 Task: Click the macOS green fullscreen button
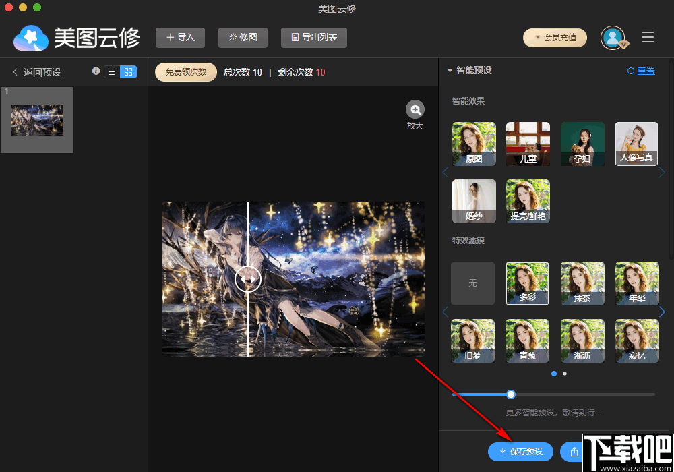pyautogui.click(x=37, y=7)
